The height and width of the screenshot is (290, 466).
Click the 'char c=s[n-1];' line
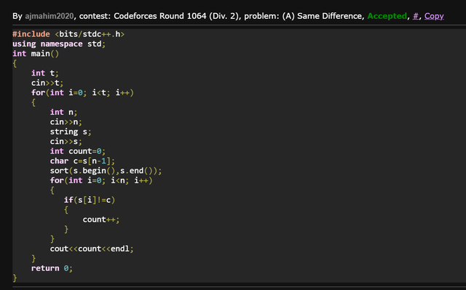click(x=82, y=161)
